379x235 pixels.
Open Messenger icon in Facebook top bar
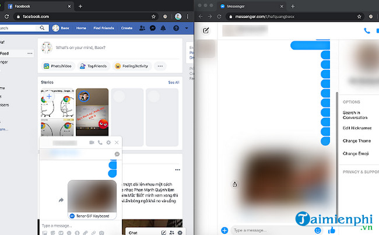pyautogui.click(x=152, y=28)
